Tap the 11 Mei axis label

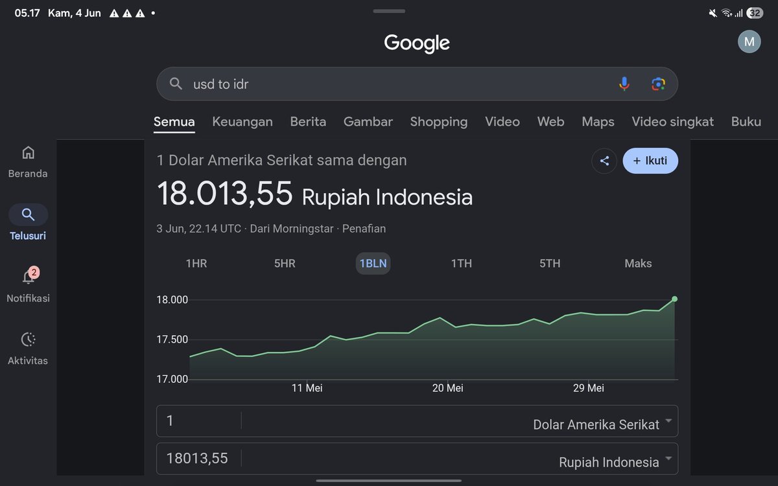coord(307,388)
